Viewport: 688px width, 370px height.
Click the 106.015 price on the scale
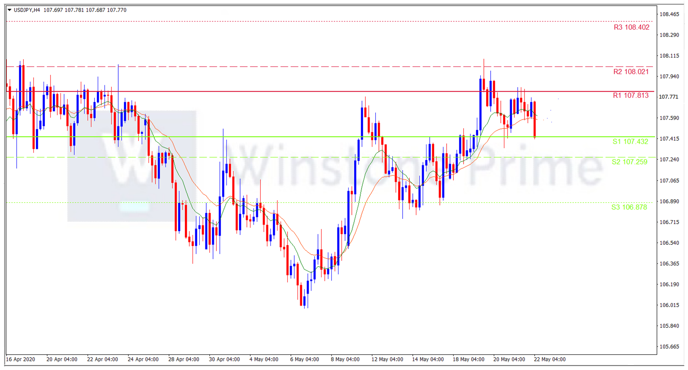point(669,305)
